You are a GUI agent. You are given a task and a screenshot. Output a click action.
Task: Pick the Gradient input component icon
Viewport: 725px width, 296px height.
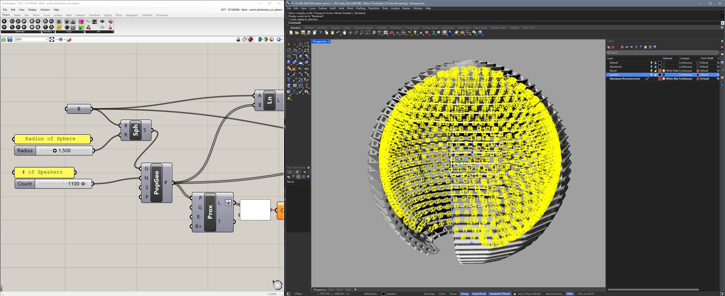pyautogui.click(x=81, y=21)
